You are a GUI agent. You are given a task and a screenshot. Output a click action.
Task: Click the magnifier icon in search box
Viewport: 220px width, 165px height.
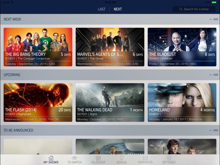[181, 9]
